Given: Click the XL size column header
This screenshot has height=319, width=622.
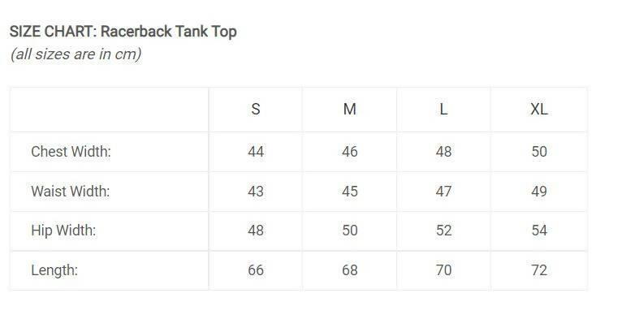Looking at the screenshot, I should click(539, 109).
